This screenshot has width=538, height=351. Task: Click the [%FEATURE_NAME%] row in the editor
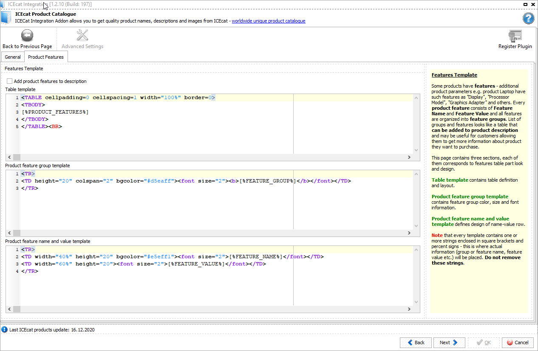pos(173,257)
